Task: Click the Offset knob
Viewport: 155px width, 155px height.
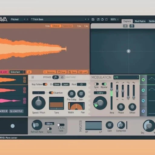Action: (x=132, y=107)
